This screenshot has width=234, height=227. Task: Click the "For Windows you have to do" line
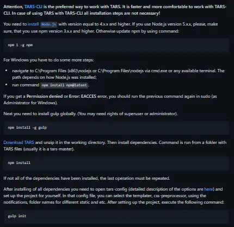(x=48, y=60)
